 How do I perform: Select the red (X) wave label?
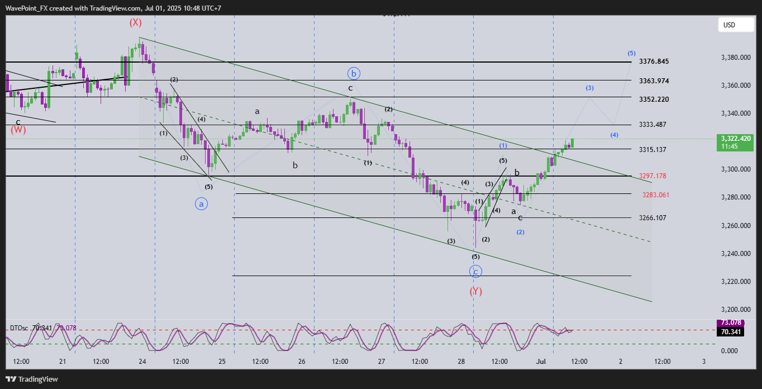[135, 23]
